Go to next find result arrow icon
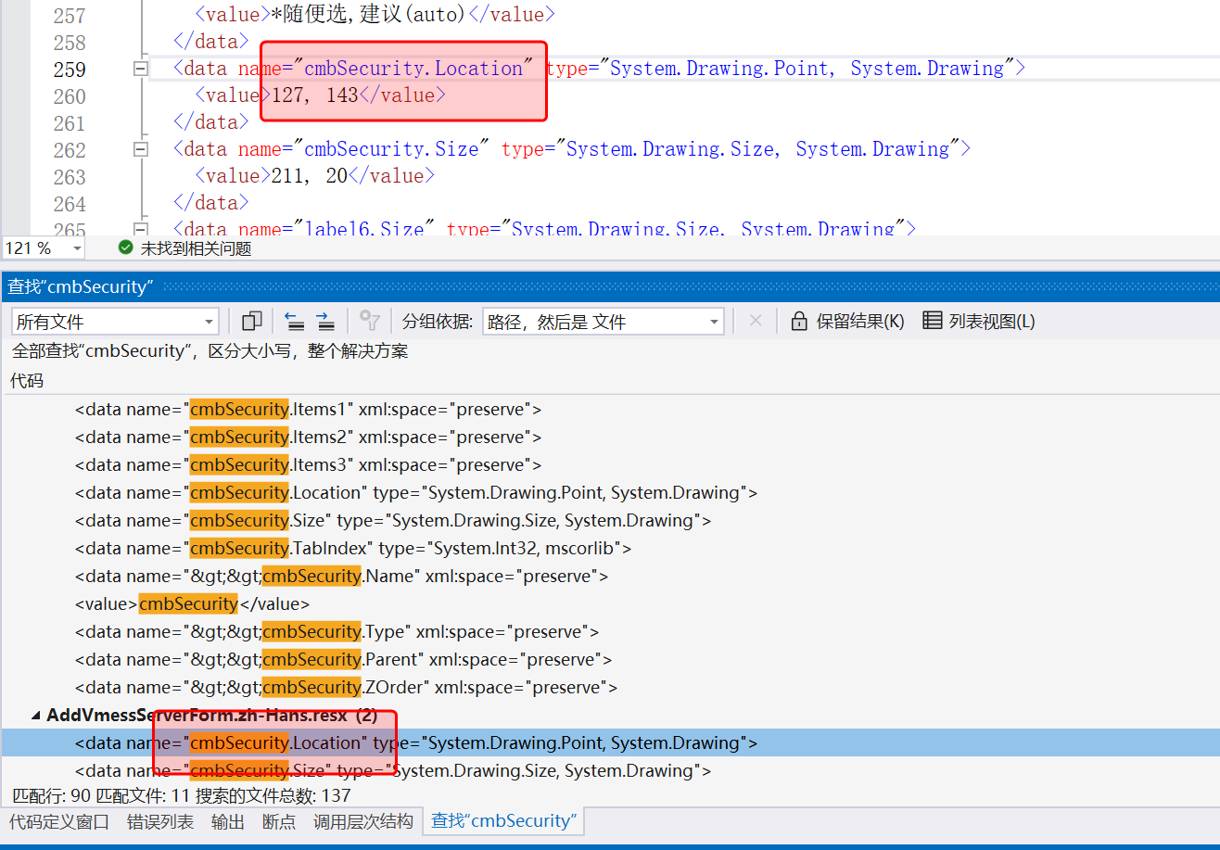1220x850 pixels. click(x=325, y=322)
